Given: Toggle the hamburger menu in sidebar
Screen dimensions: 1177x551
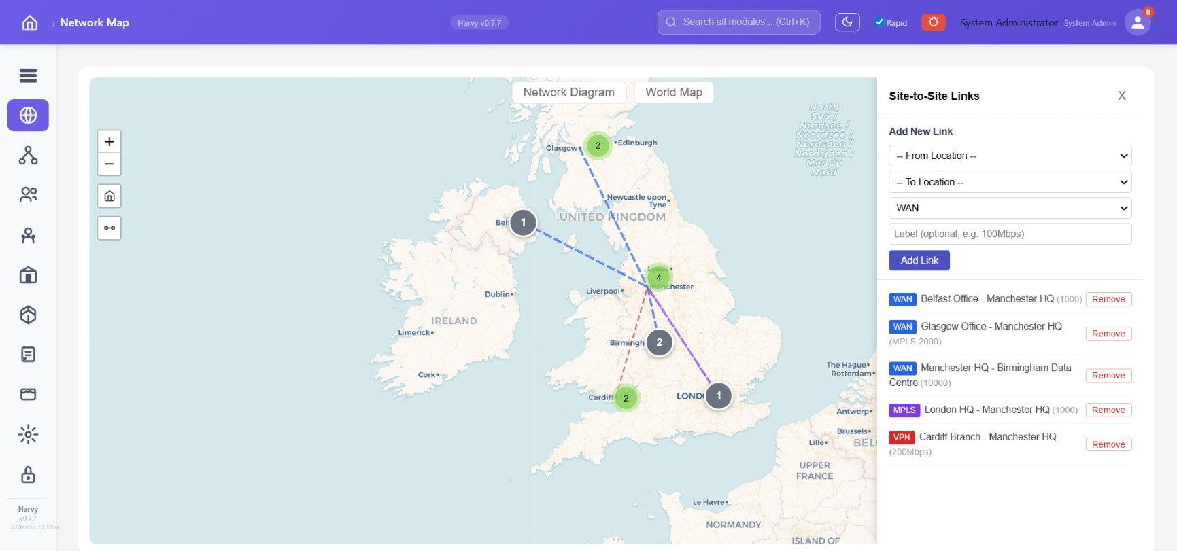Looking at the screenshot, I should point(28,75).
